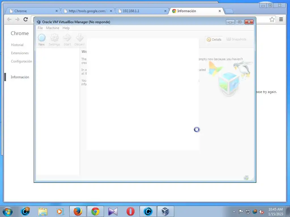Image resolution: width=290 pixels, height=217 pixels.
Task: Close the 192.168.1.1 tab
Action: click(165, 11)
